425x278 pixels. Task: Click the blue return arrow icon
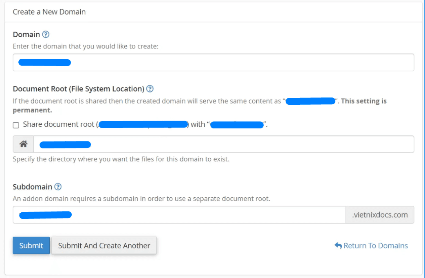[x=338, y=245]
